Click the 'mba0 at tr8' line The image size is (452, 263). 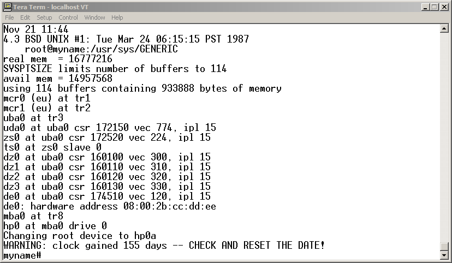click(33, 216)
